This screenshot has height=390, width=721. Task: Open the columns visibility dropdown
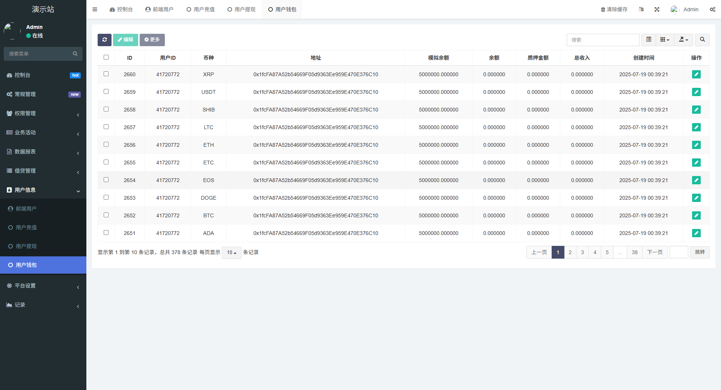point(665,40)
